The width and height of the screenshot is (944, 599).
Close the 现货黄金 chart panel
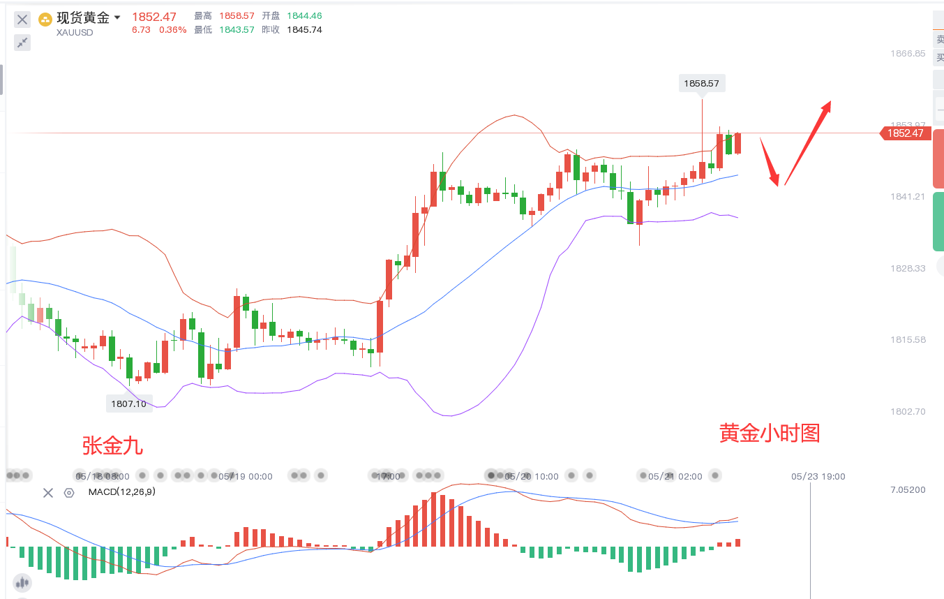point(22,20)
